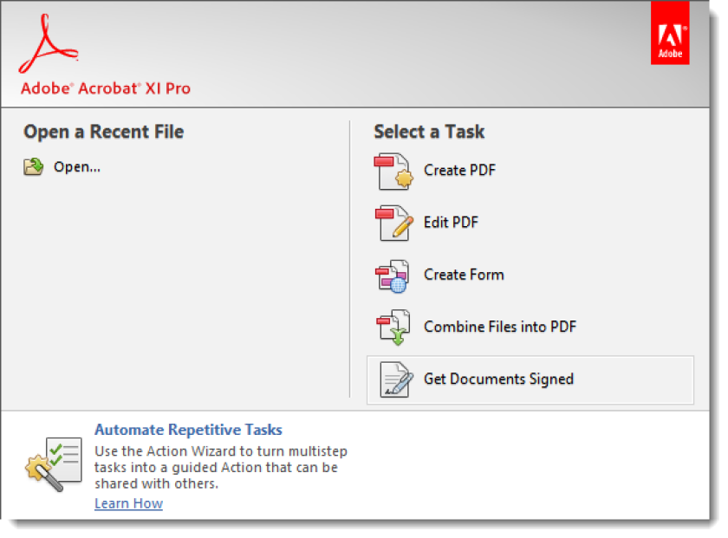Select the "Get Documents Signed" label
The width and height of the screenshot is (728, 538).
coord(498,379)
